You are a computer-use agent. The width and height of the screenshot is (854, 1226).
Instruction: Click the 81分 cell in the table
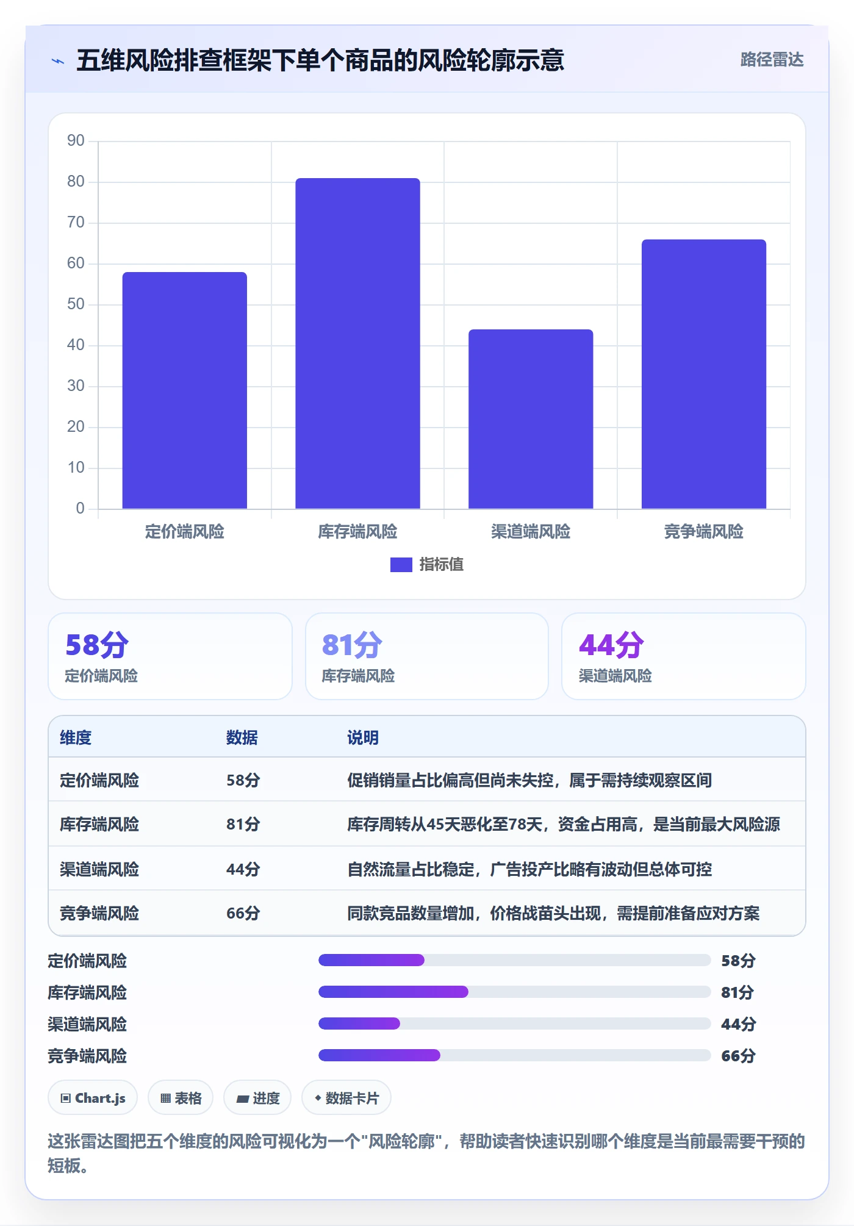click(243, 824)
